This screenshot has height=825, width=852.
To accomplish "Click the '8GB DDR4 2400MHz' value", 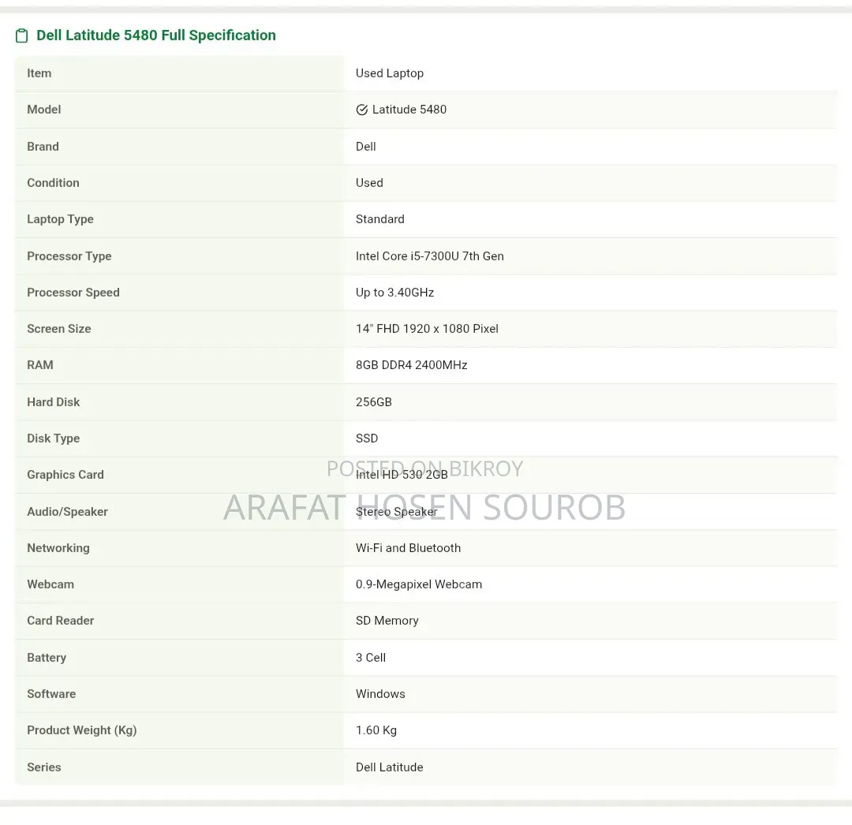I will (x=411, y=365).
